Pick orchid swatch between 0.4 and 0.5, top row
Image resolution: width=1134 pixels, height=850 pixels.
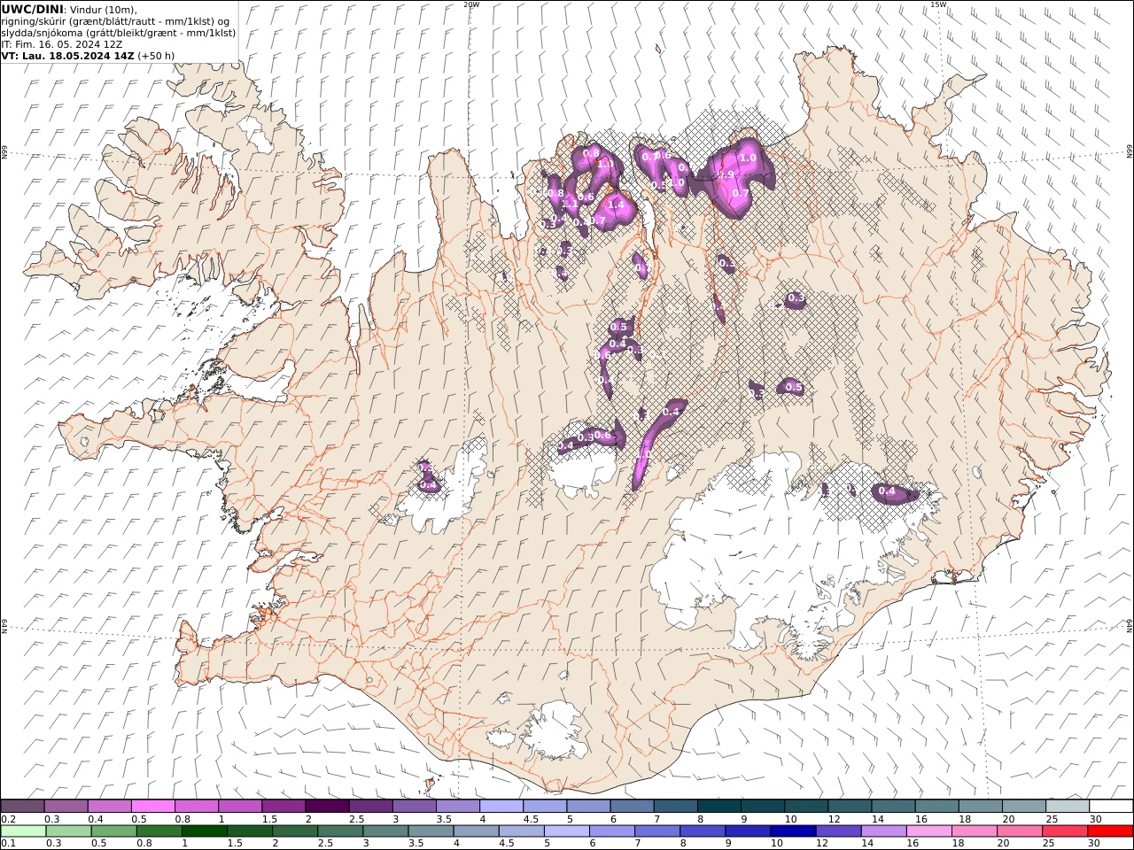click(109, 807)
